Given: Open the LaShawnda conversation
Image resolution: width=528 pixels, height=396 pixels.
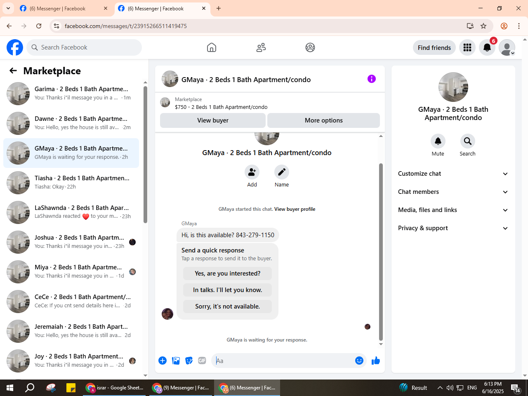Looking at the screenshot, I should (x=71, y=212).
